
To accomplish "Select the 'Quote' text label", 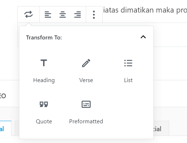I will coord(44,121).
